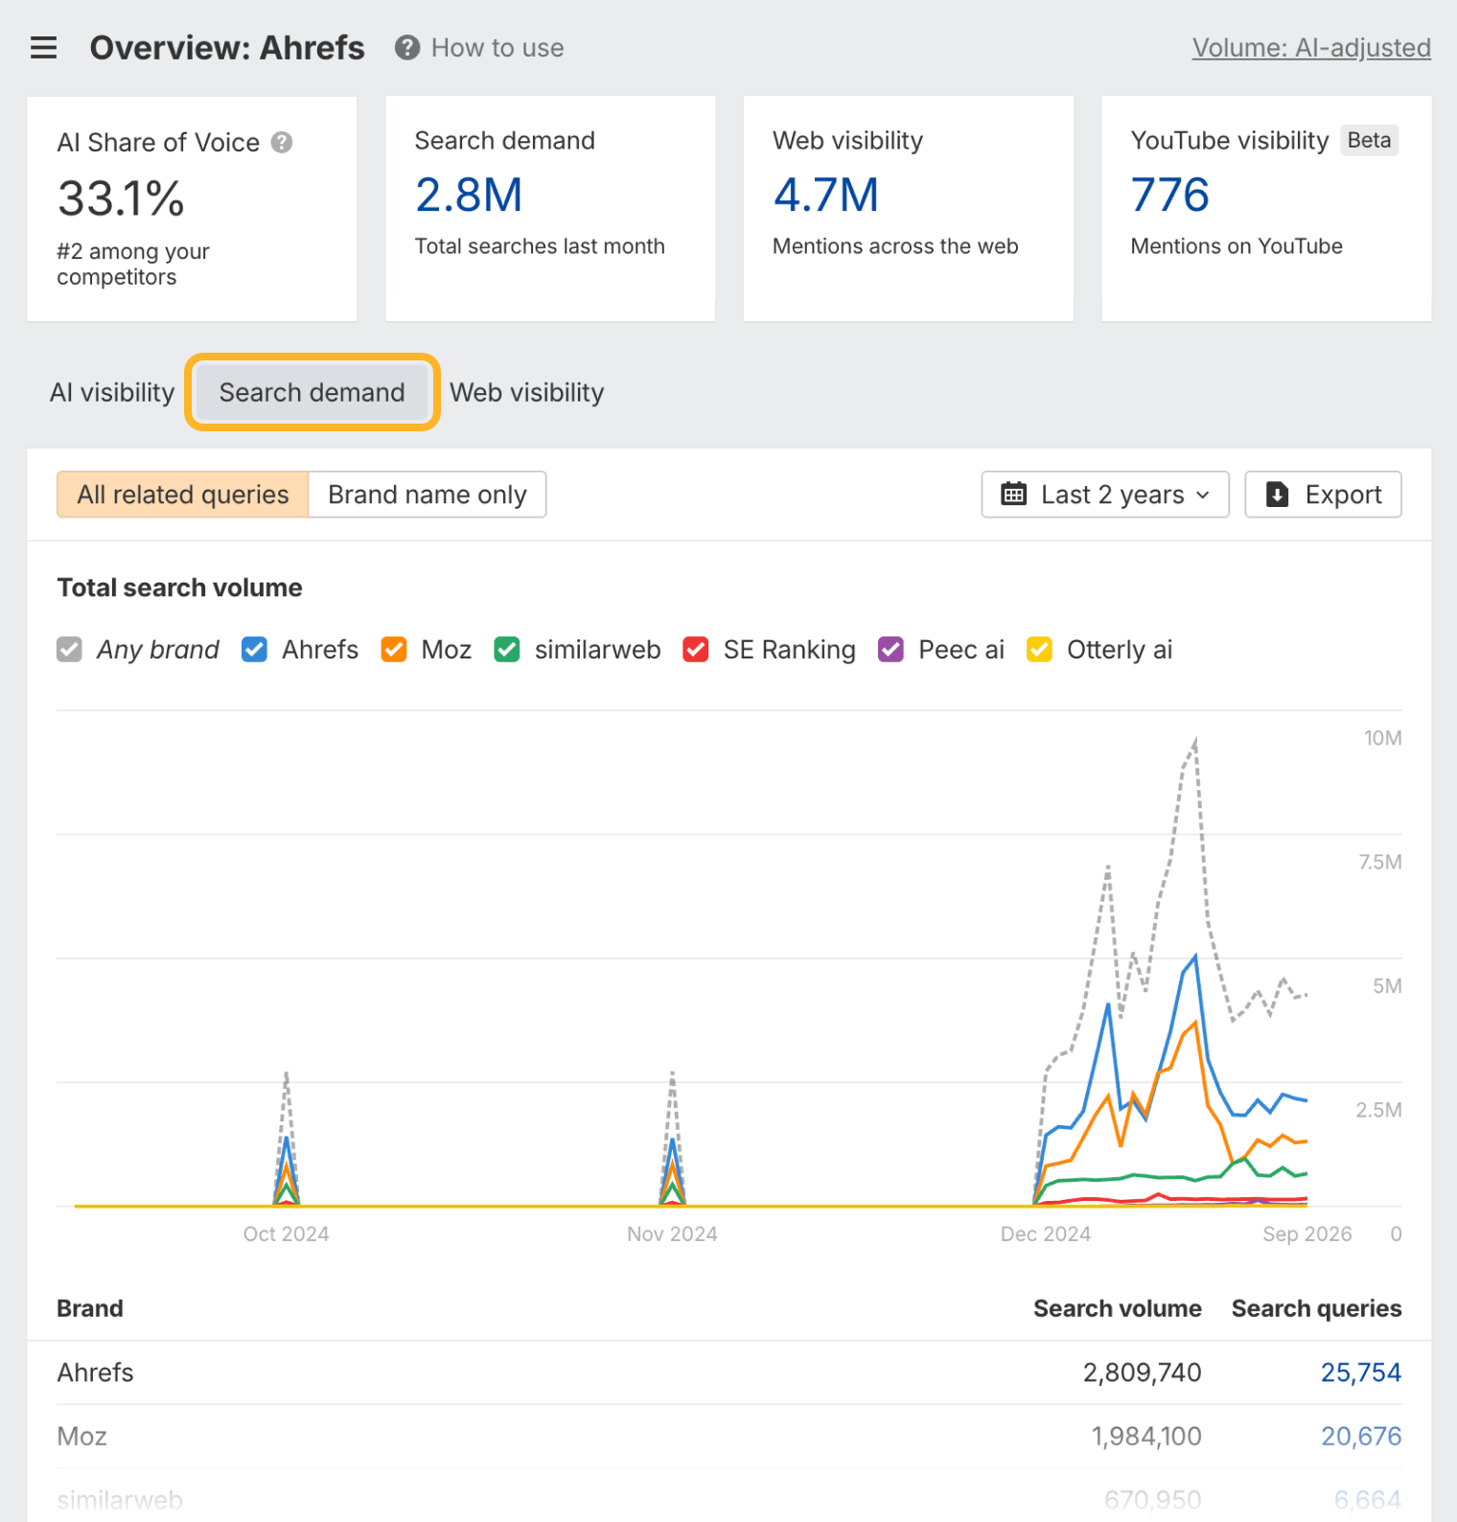Viewport: 1457px width, 1522px height.
Task: Open the 4.7M Web visibility card value
Action: click(826, 196)
